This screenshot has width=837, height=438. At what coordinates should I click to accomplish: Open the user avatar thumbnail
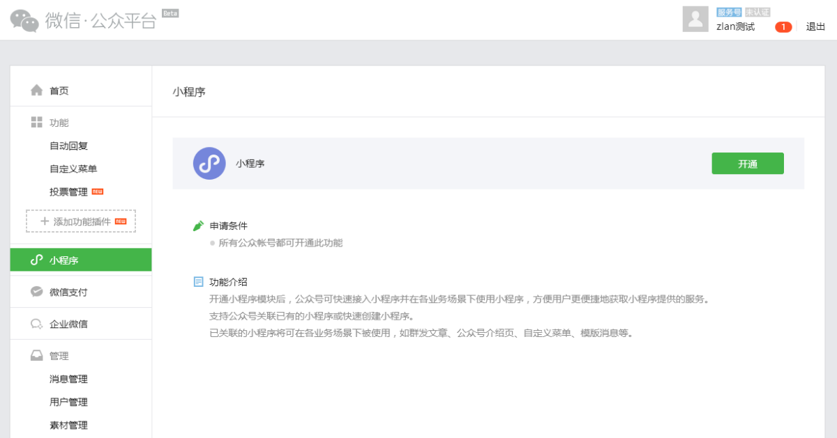(695, 19)
